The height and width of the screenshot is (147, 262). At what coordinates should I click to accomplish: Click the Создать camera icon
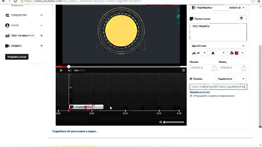click(7, 46)
